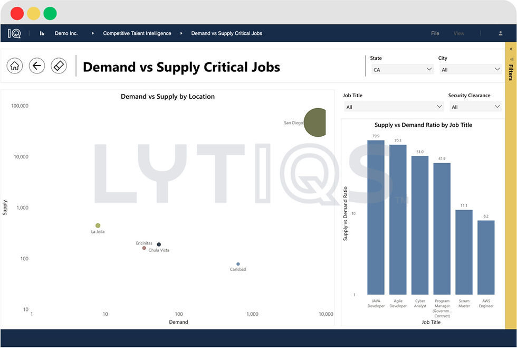The width and height of the screenshot is (517, 348).
Task: Click the JAVA Developer bar
Action: tap(376, 217)
